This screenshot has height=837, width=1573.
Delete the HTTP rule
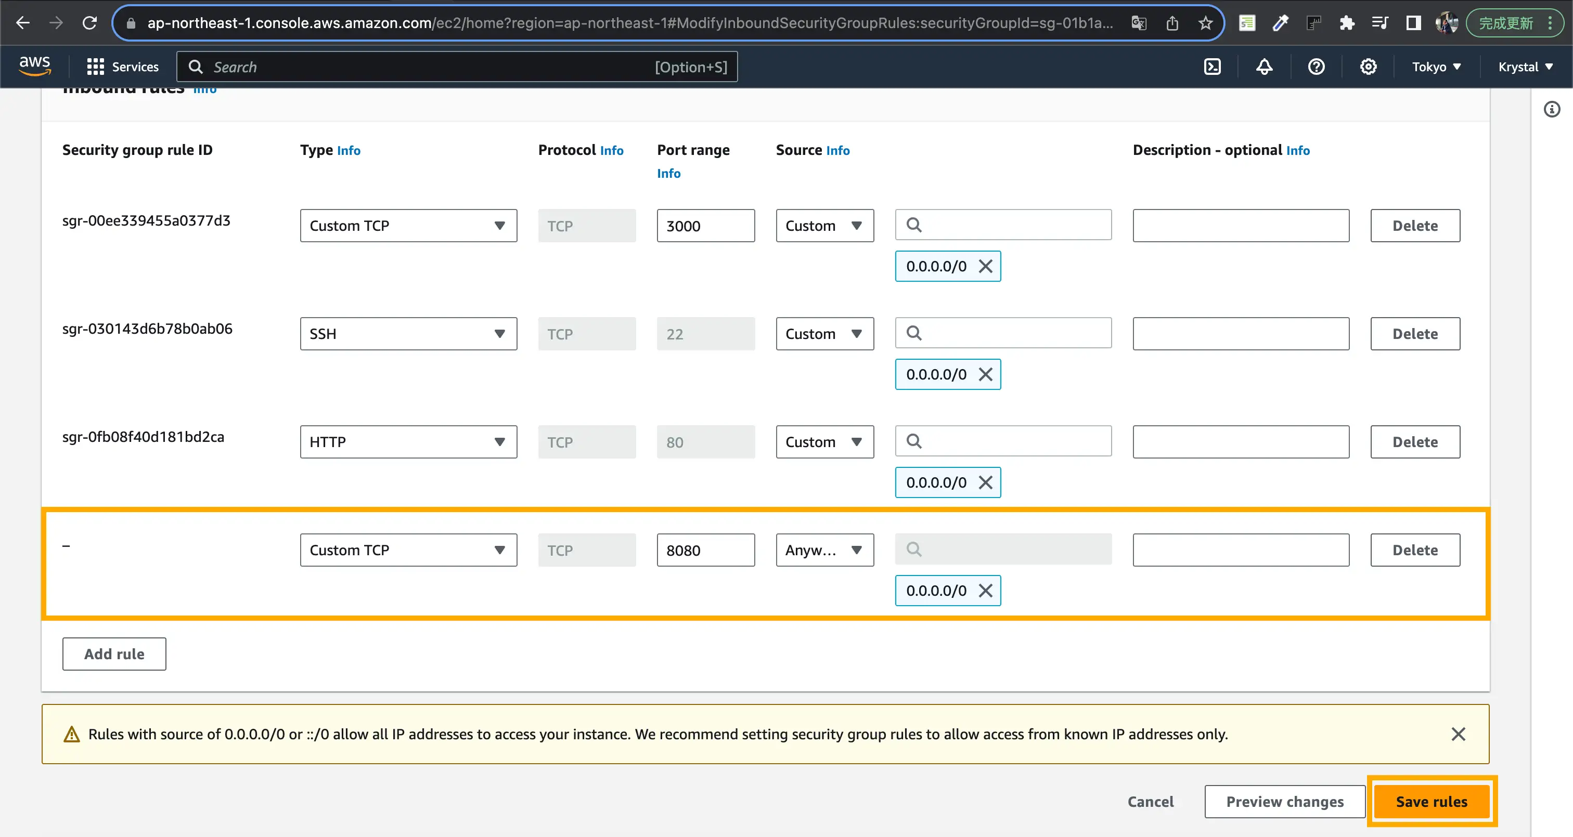point(1415,442)
